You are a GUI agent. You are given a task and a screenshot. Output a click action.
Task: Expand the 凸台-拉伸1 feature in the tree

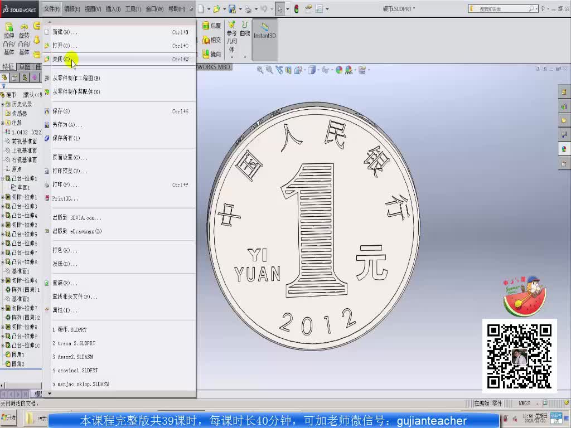click(x=4, y=178)
